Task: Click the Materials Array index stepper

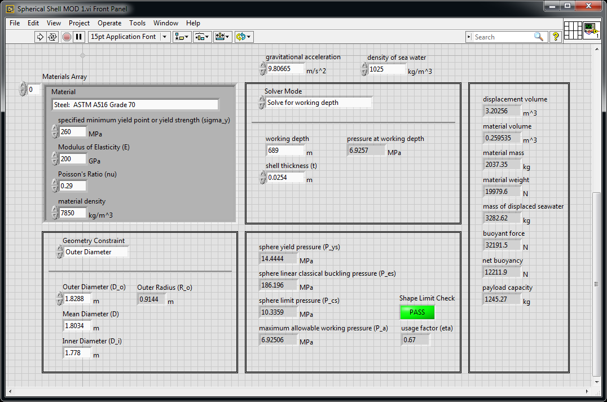Action: tap(23, 89)
